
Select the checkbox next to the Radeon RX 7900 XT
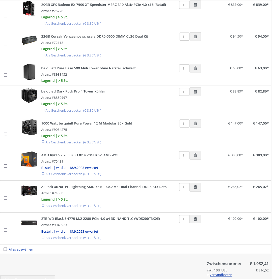[6, 15]
